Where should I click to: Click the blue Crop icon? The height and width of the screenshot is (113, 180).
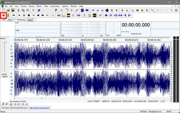click(39, 10)
